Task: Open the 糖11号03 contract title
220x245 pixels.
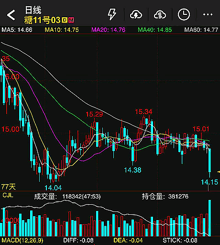Action: pos(42,20)
